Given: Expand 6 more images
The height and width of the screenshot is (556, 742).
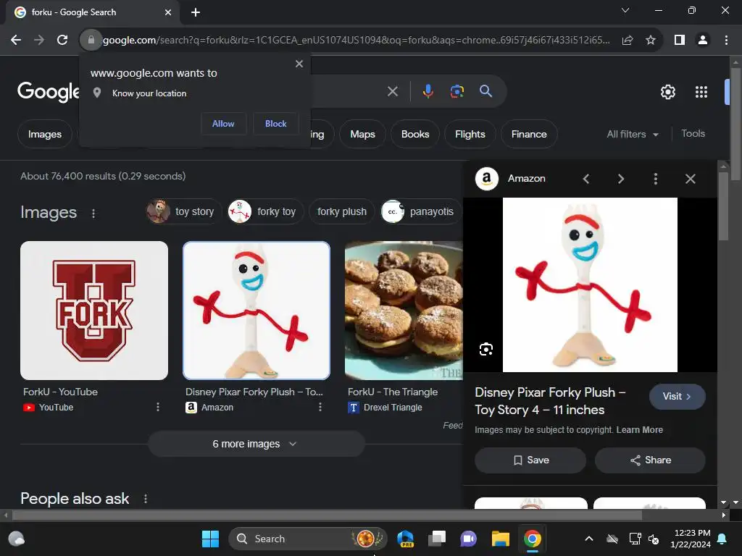Looking at the screenshot, I should pos(257,444).
